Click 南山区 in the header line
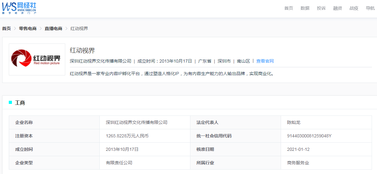Image resolution: width=377 pixels, height=174 pixels. click(243, 61)
